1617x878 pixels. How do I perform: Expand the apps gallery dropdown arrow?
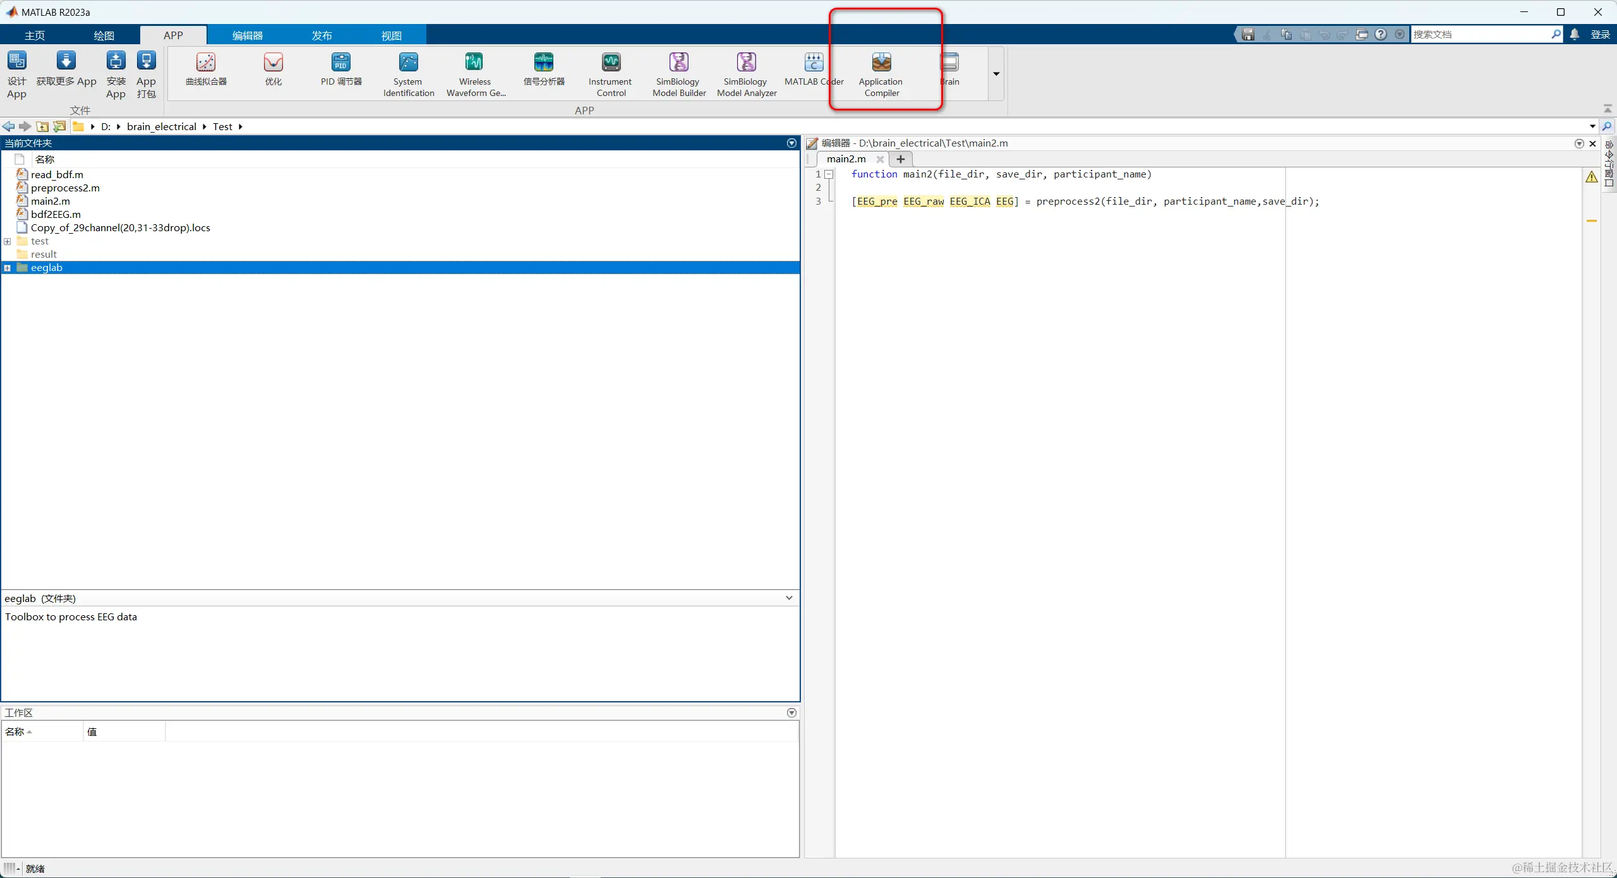(x=996, y=74)
